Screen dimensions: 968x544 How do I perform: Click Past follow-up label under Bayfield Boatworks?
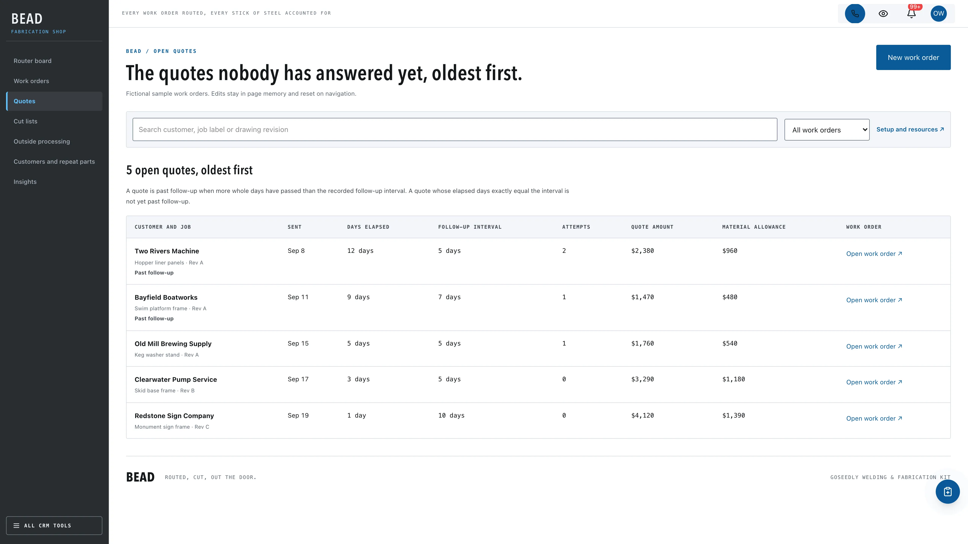coord(154,319)
